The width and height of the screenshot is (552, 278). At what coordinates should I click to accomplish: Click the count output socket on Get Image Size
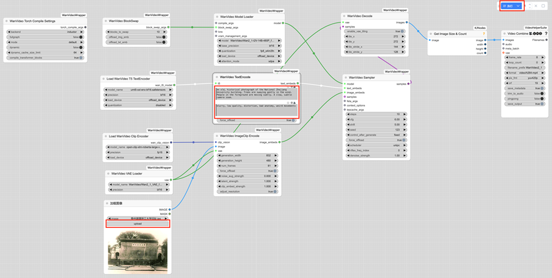485,53
